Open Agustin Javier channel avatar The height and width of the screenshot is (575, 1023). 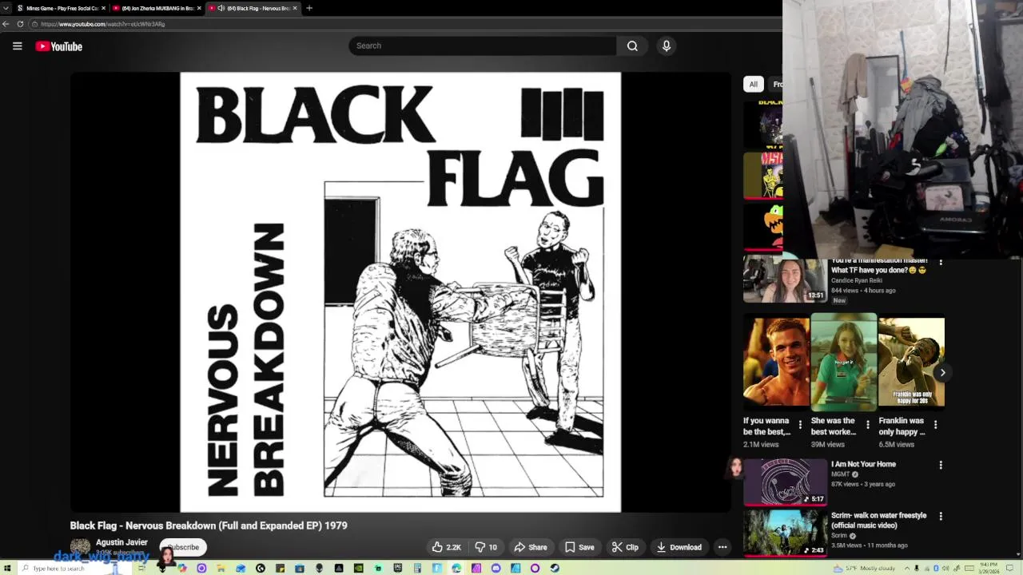[x=80, y=547]
